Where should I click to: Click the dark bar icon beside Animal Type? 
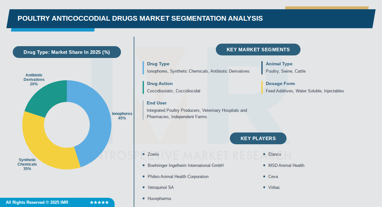click(261, 68)
